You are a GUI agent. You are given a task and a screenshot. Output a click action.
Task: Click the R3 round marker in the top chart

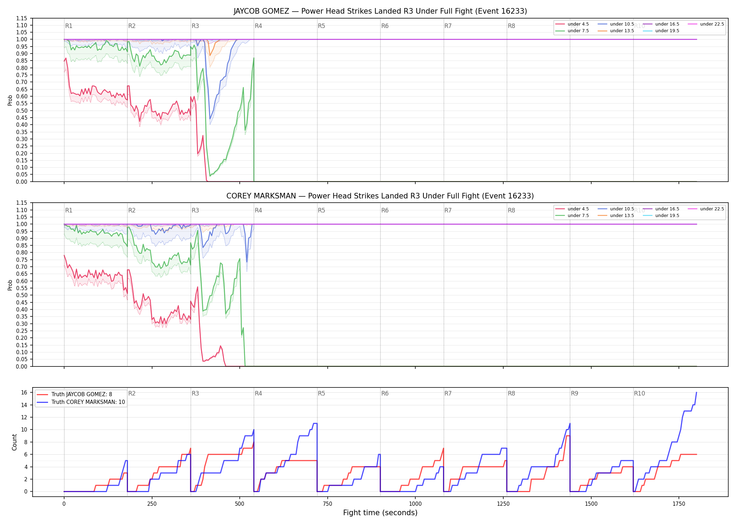click(x=195, y=26)
